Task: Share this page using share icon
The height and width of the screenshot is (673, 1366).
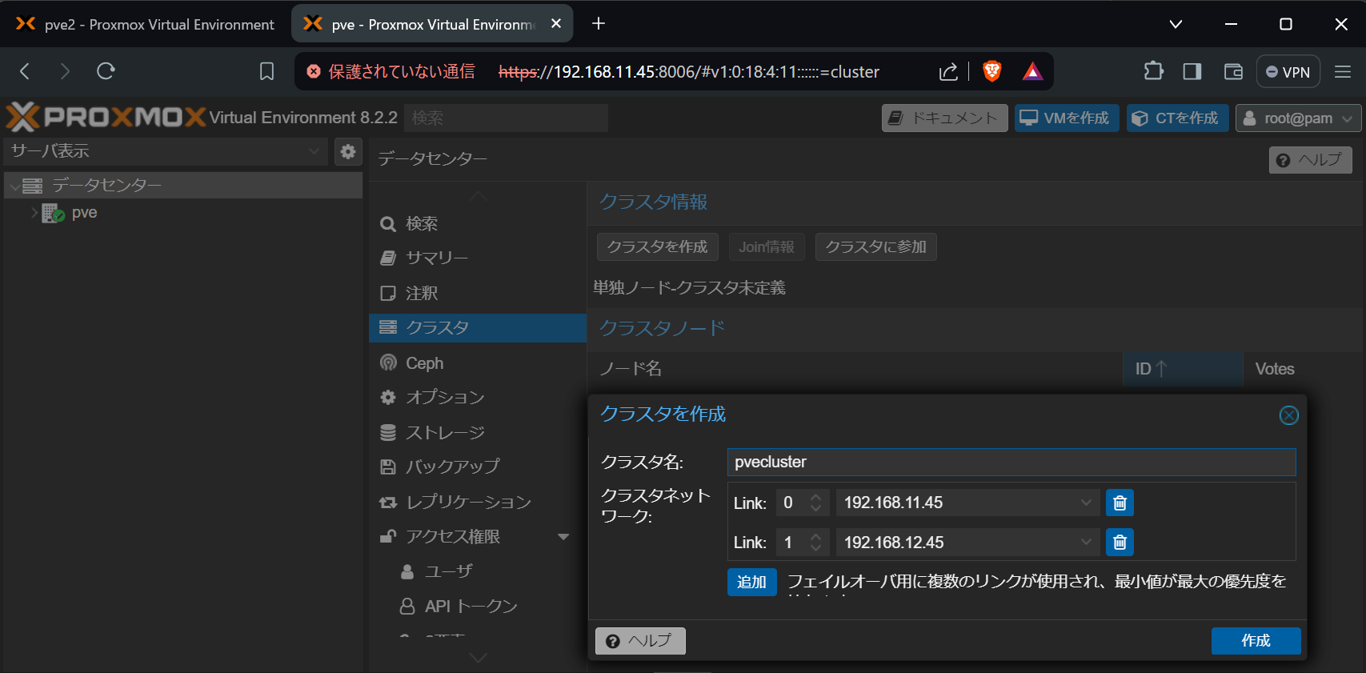Action: tap(948, 72)
